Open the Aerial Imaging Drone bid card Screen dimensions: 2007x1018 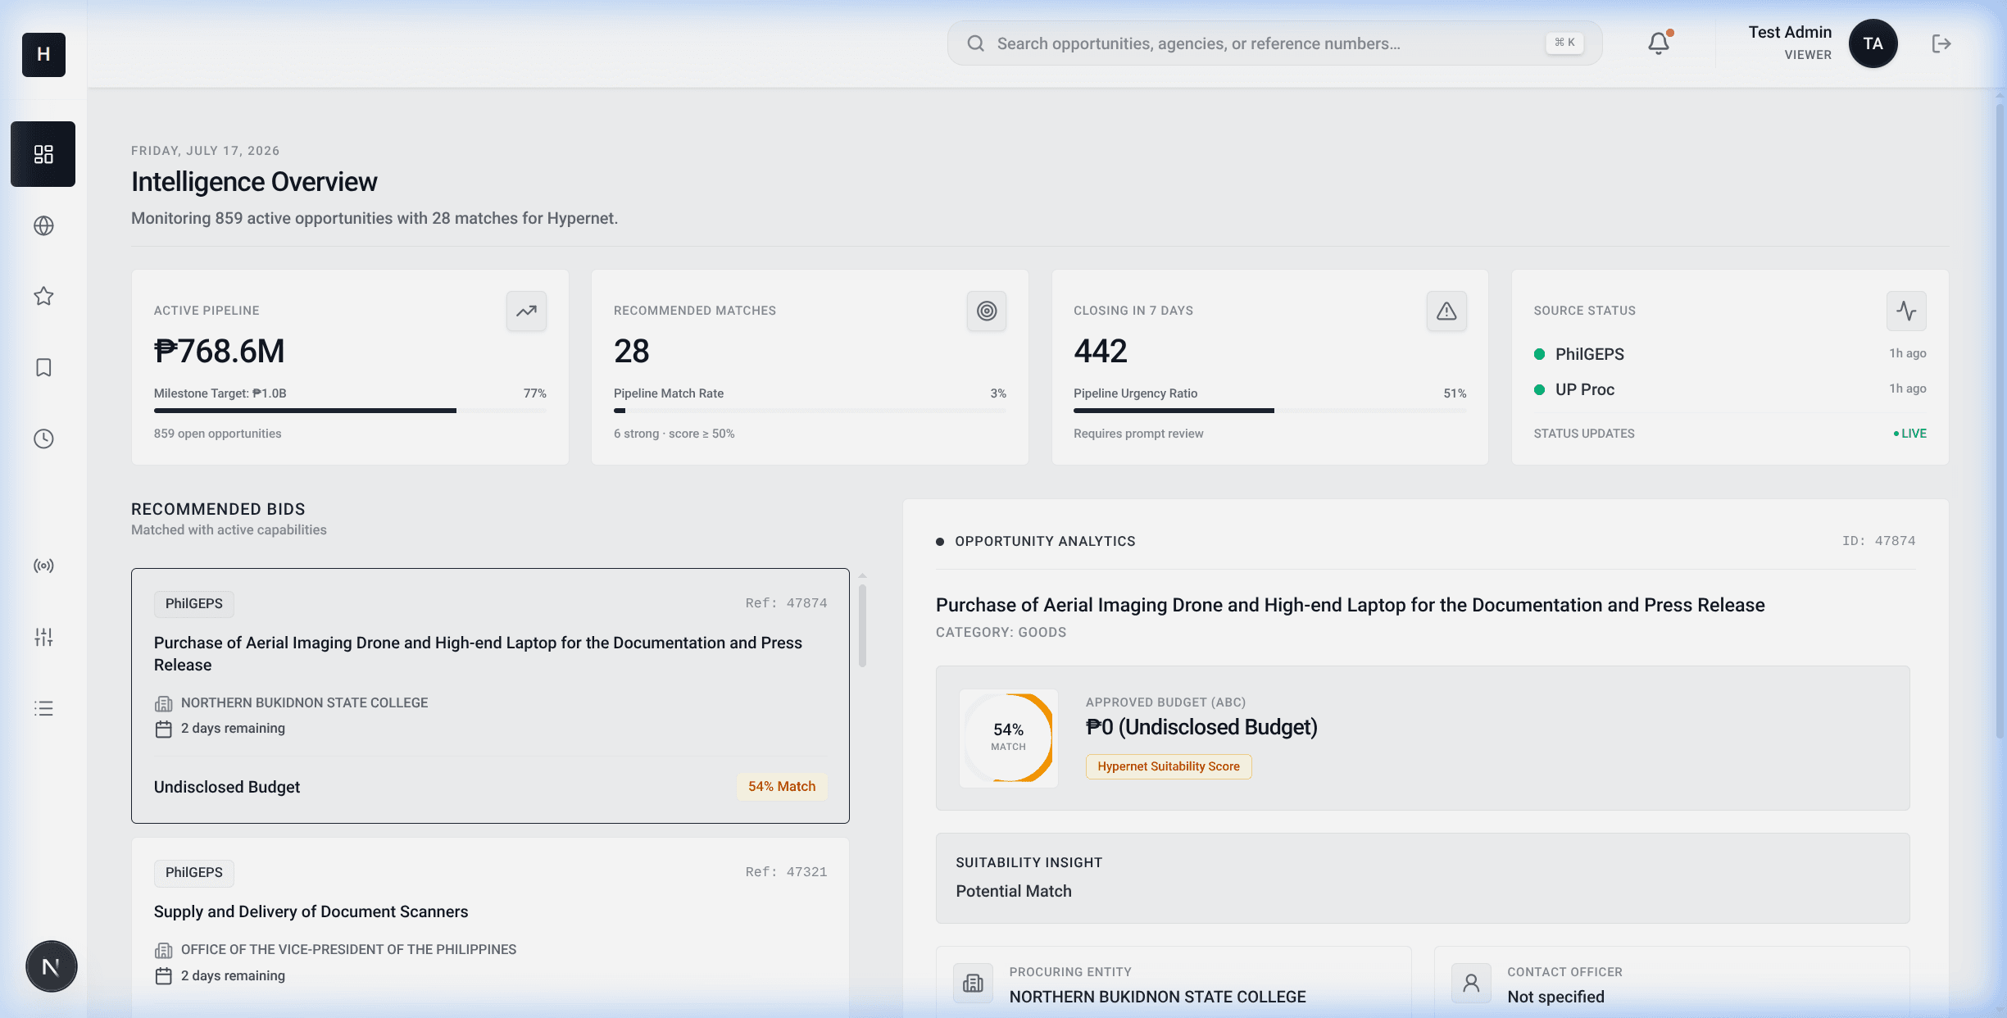490,695
